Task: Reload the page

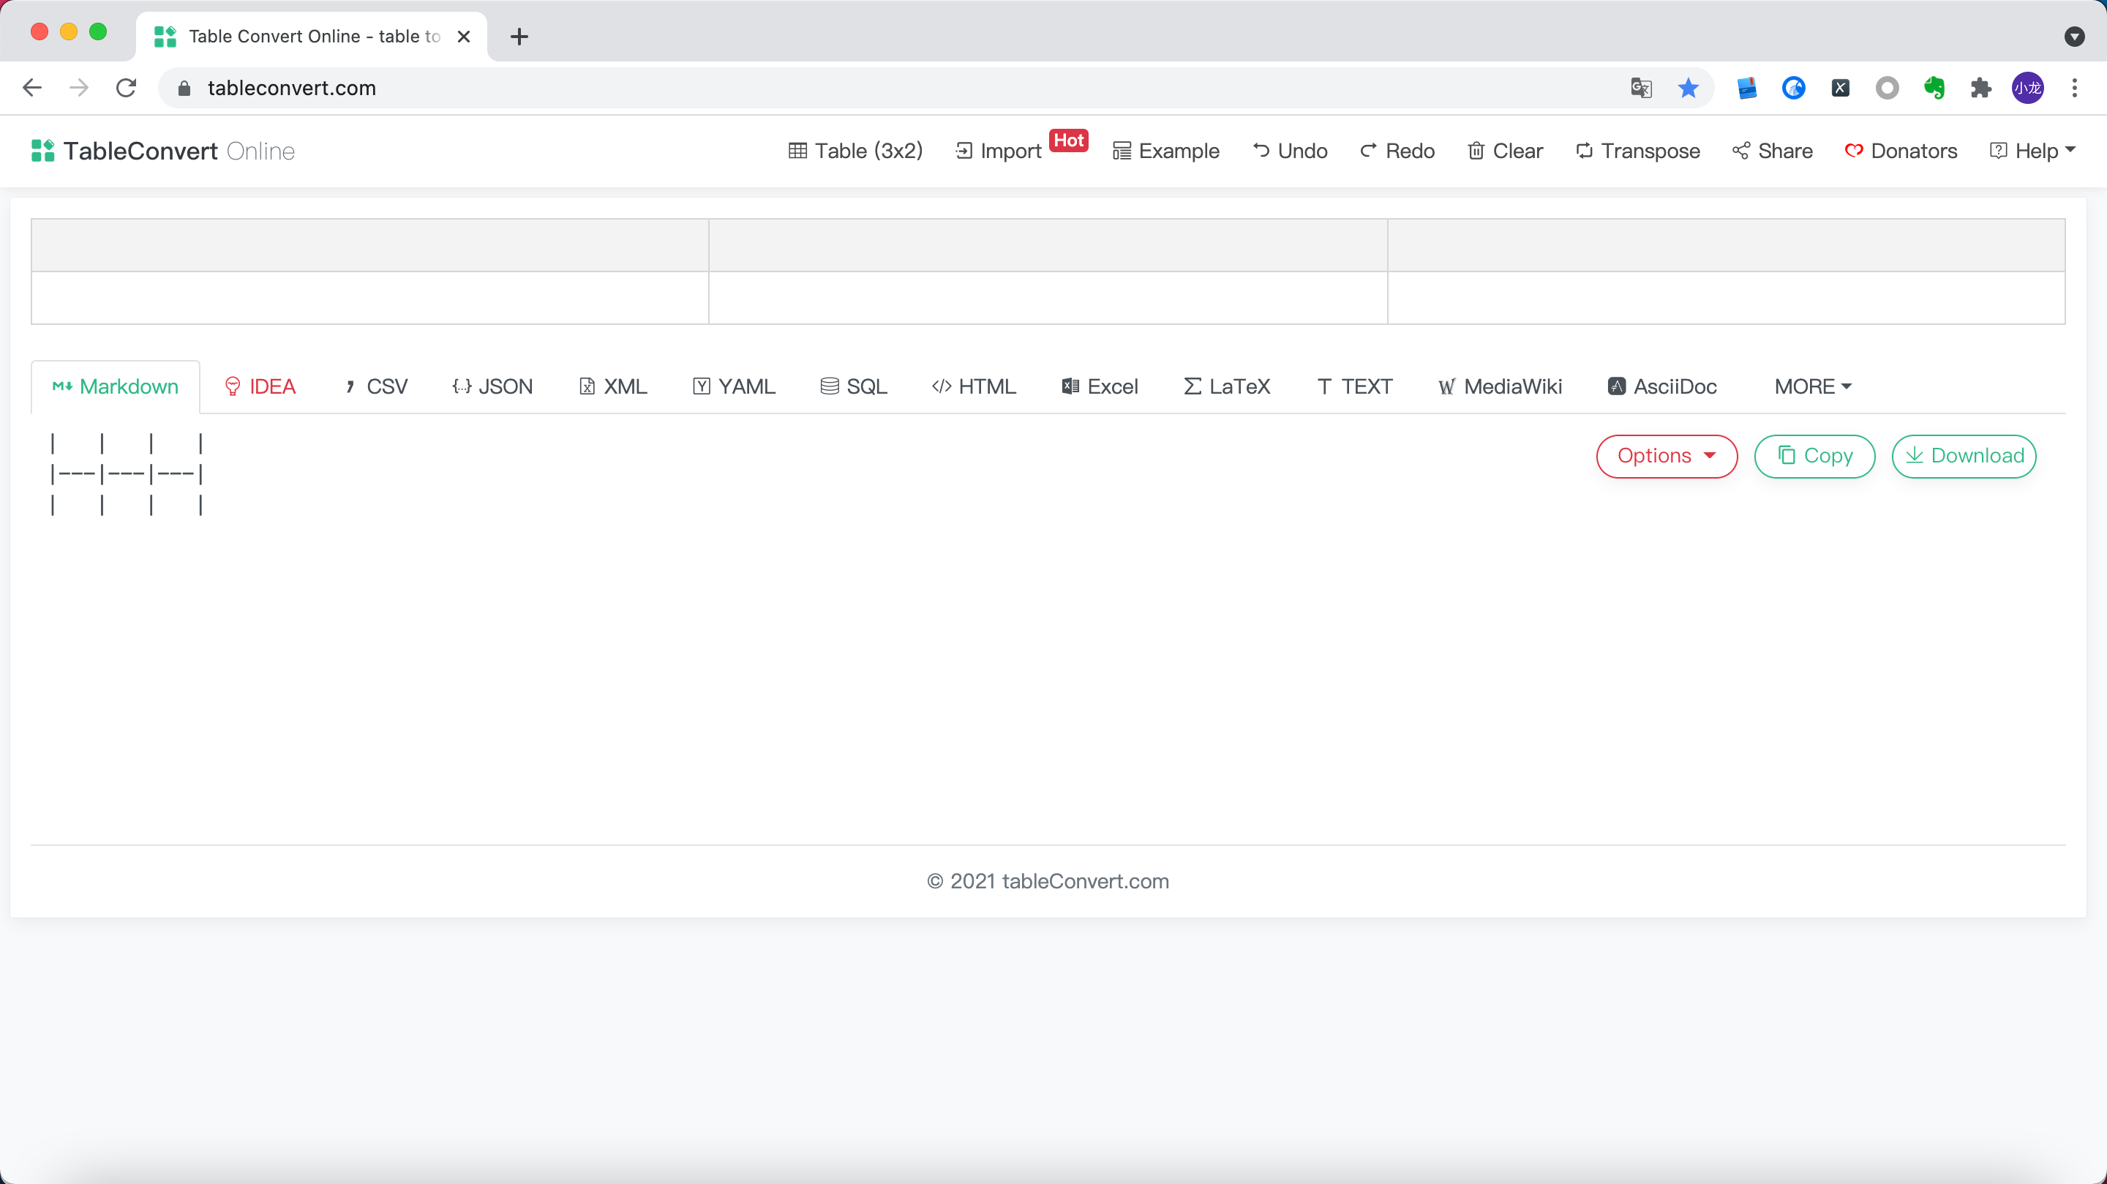Action: point(126,88)
